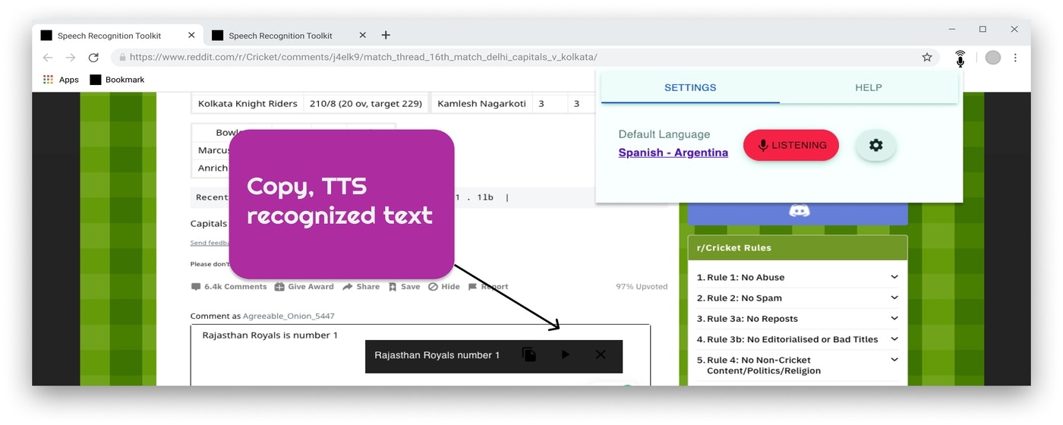Click the reddit URL in the address bar
The image size is (1063, 425).
pyautogui.click(x=363, y=58)
